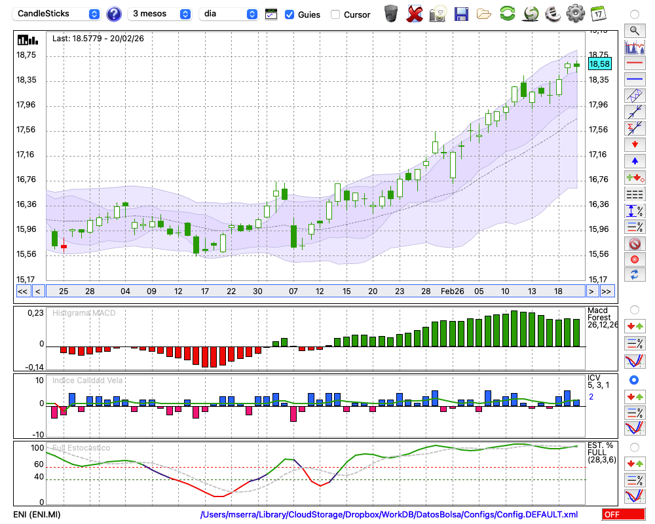Select the magnifying glass zoom tool
Viewport: 655px width, 524px height.
(x=634, y=30)
